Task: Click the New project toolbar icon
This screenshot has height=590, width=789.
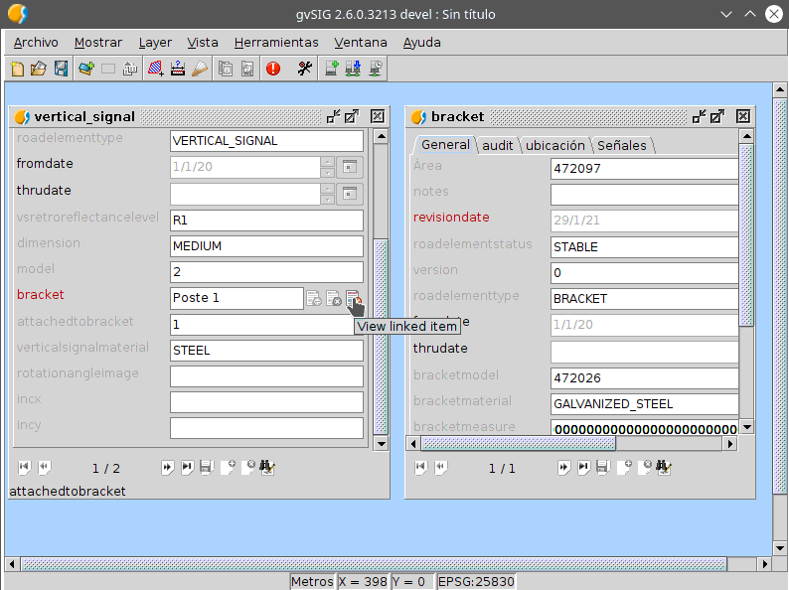Action: click(x=18, y=69)
